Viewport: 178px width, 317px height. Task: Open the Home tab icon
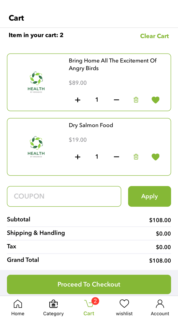[18, 303]
